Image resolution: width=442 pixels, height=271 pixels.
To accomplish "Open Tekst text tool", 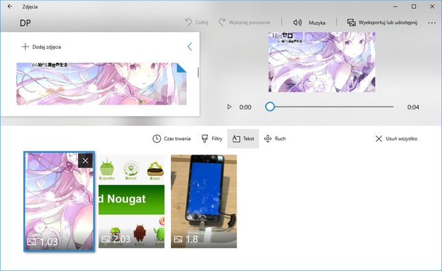I will tap(243, 138).
